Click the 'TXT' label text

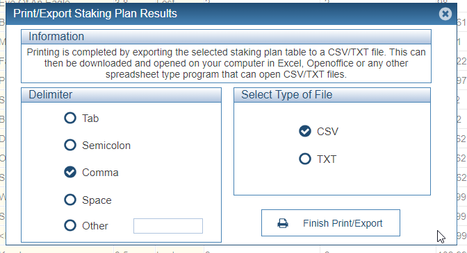coord(327,159)
